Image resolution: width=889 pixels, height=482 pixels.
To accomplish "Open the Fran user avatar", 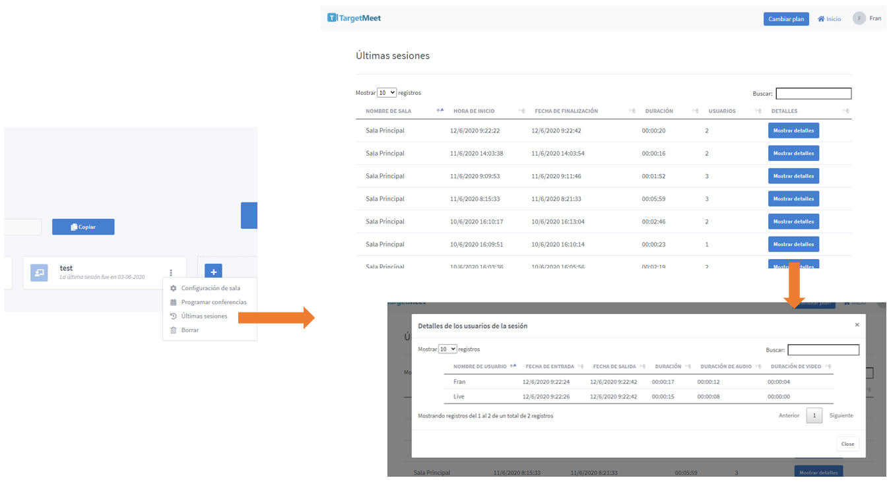I will click(x=859, y=18).
